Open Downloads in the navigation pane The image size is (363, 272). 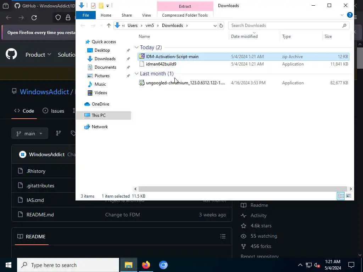(105, 59)
